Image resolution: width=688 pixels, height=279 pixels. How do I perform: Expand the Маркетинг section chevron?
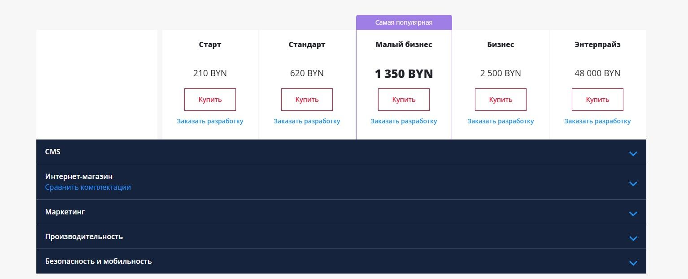pos(633,214)
